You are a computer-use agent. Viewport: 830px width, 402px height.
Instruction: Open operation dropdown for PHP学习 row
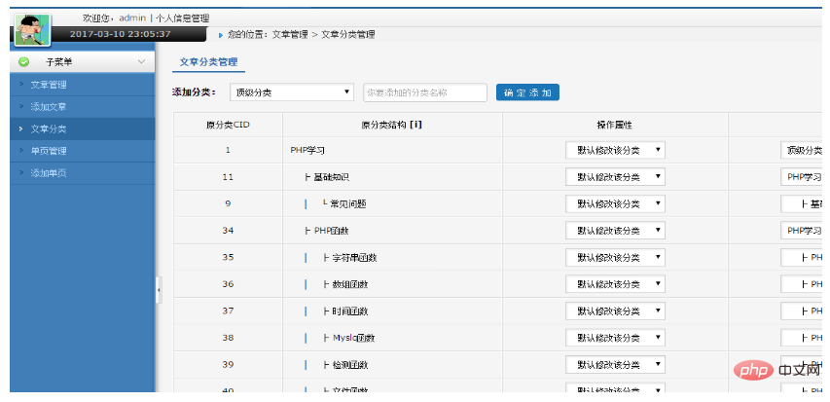(x=615, y=150)
